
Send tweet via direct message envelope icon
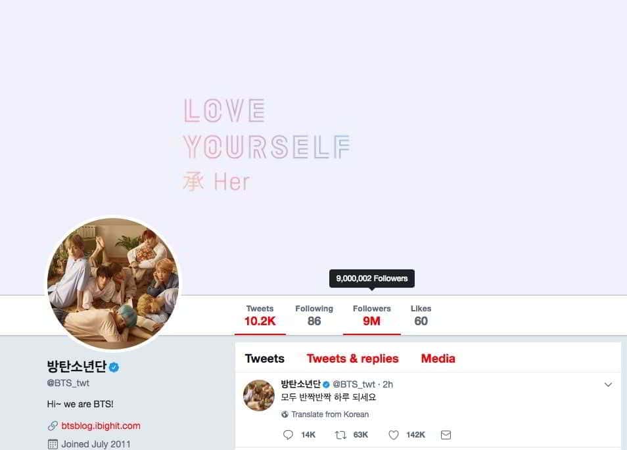[x=446, y=435]
